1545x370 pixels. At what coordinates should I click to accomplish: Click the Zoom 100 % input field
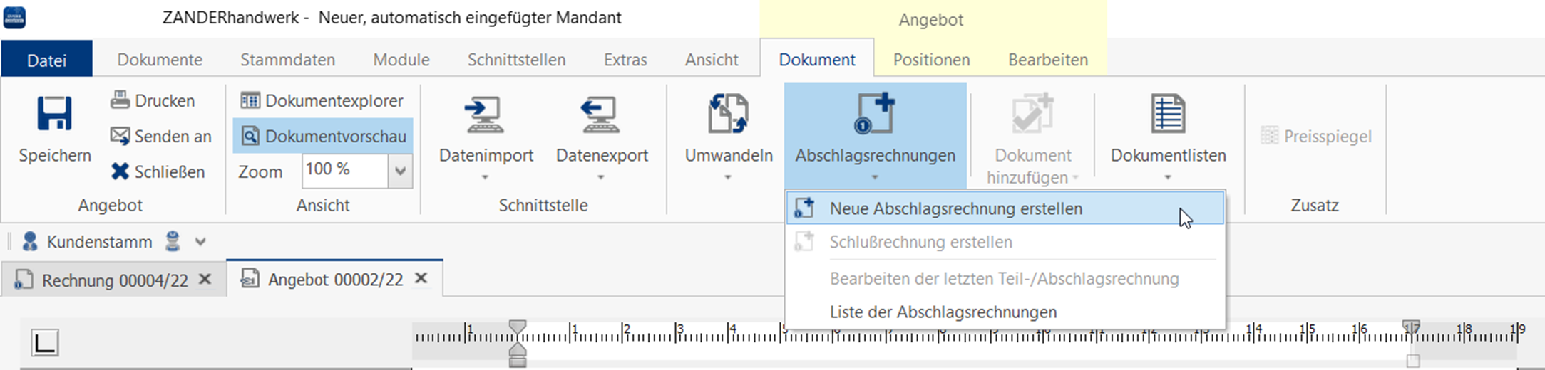[x=345, y=171]
